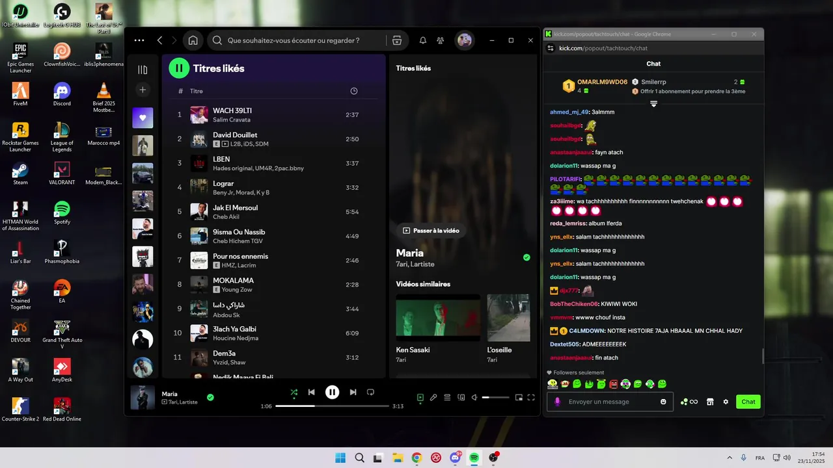Click 7ari, Lartiste artist link in Now Playing
The width and height of the screenshot is (833, 468).
click(x=415, y=264)
